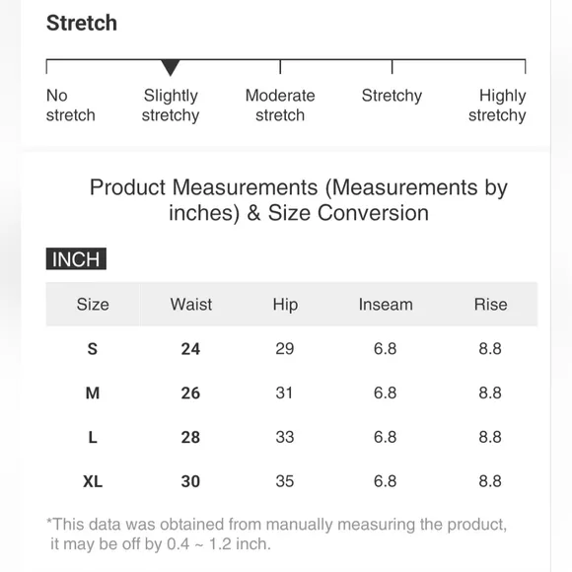Viewport: 572px width, 572px height.
Task: Click the Waist column header
Action: click(191, 304)
